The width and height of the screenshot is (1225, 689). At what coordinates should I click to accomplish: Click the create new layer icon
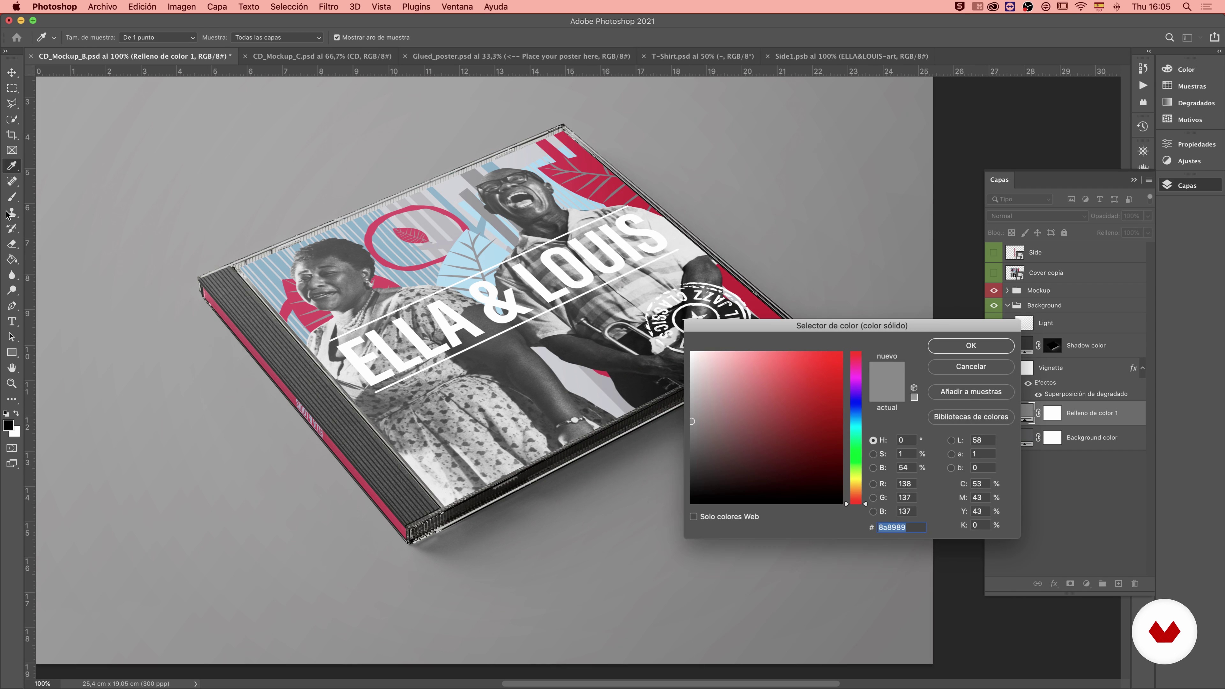[x=1118, y=583]
